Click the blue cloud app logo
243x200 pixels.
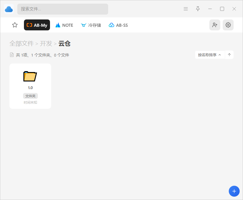[x=9, y=9]
